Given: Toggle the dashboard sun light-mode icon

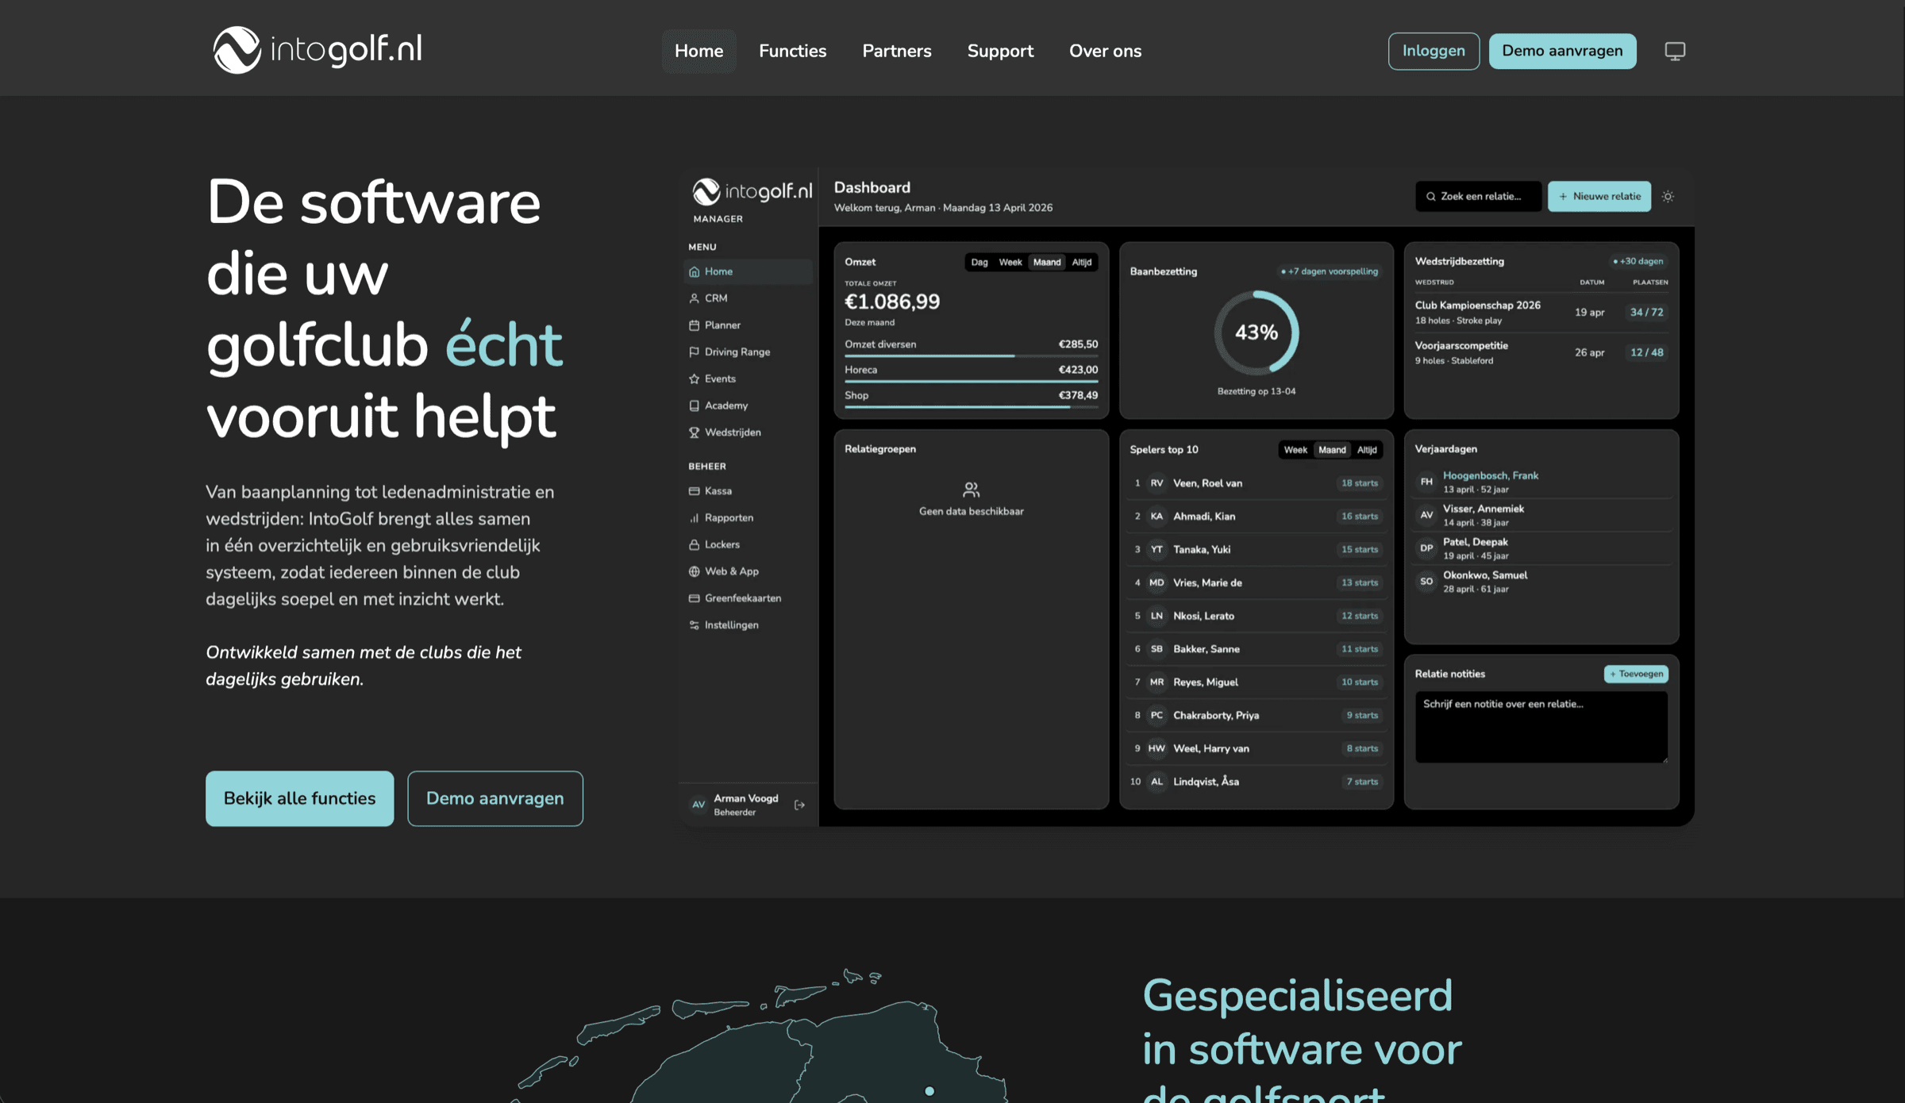Looking at the screenshot, I should 1668,197.
